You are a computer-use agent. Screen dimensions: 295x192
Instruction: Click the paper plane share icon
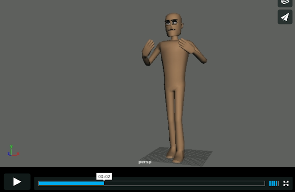[x=285, y=17]
